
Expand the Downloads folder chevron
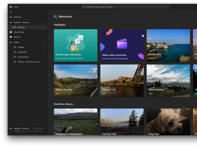coord(44,52)
